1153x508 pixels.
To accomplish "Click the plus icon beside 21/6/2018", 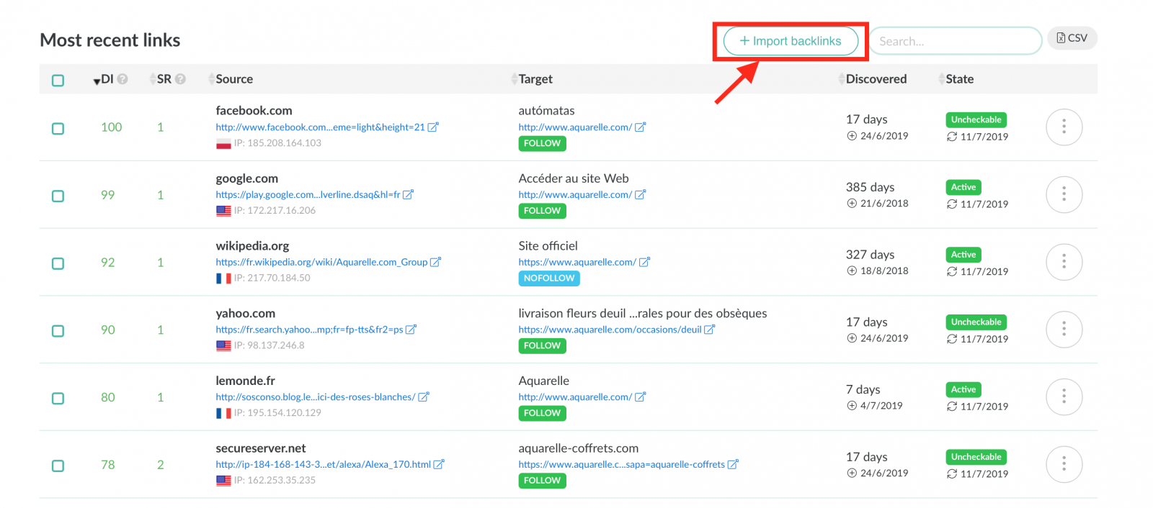I will point(852,204).
